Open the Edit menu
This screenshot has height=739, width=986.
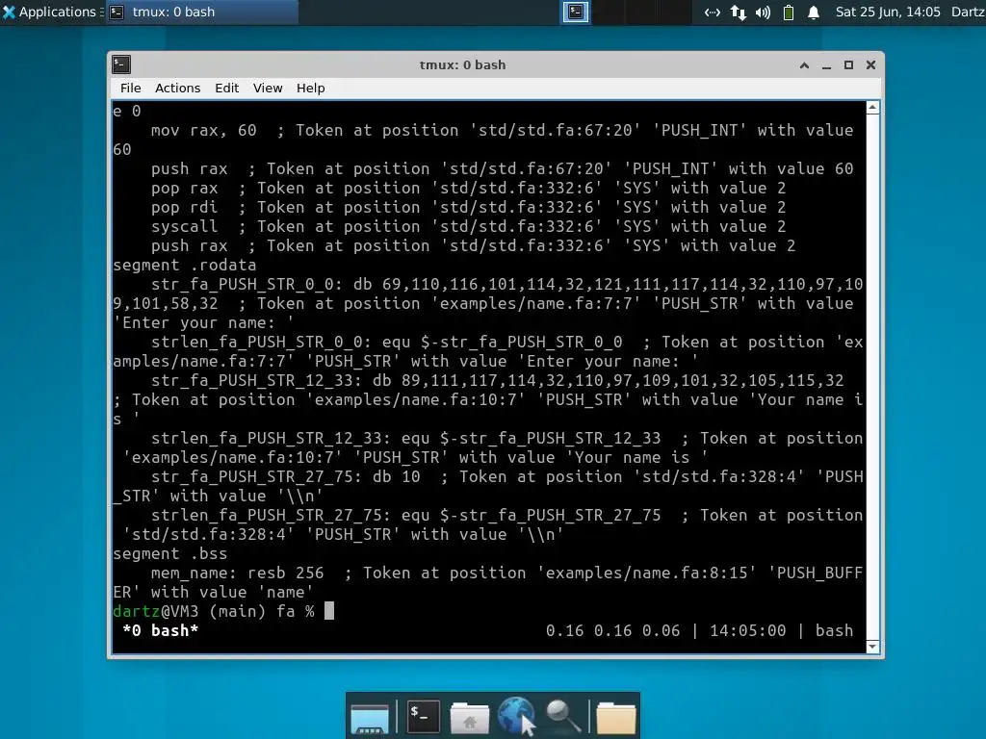tap(226, 88)
